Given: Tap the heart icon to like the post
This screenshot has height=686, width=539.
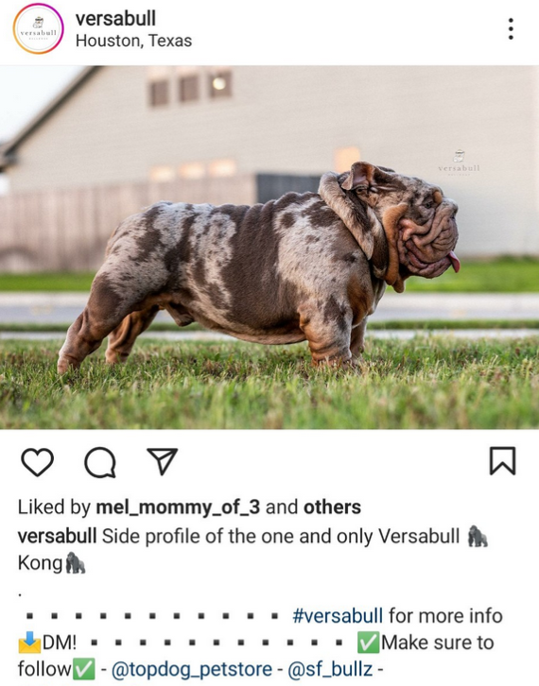Looking at the screenshot, I should point(37,462).
